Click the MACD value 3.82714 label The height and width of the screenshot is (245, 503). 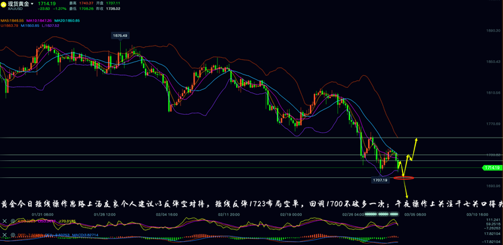pos(85,235)
